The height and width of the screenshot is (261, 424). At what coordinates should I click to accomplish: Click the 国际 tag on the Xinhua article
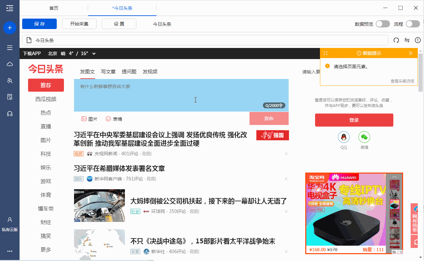click(79, 179)
